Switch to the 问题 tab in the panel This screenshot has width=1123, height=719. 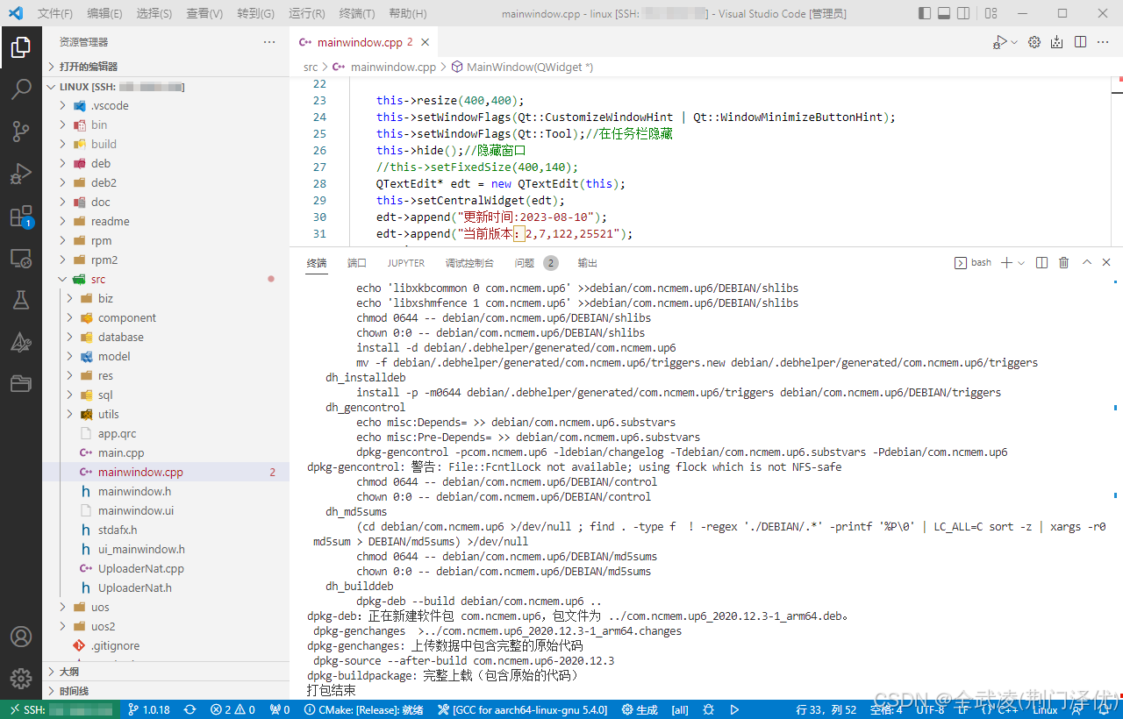[x=525, y=263]
